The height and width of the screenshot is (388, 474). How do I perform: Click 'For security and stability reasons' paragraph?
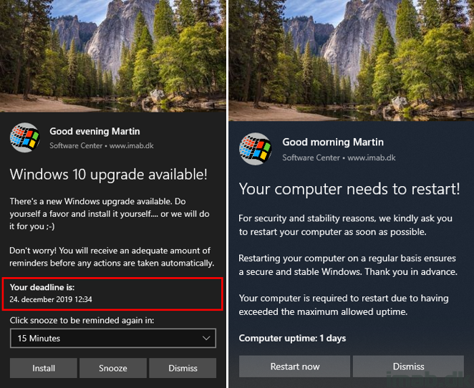tap(346, 225)
